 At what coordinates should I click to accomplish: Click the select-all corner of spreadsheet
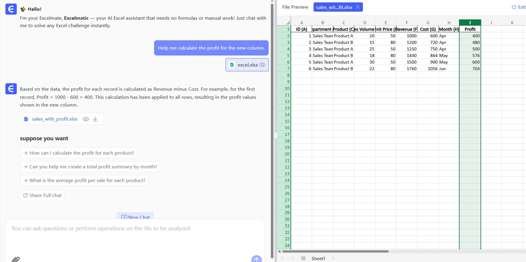[x=288, y=23]
